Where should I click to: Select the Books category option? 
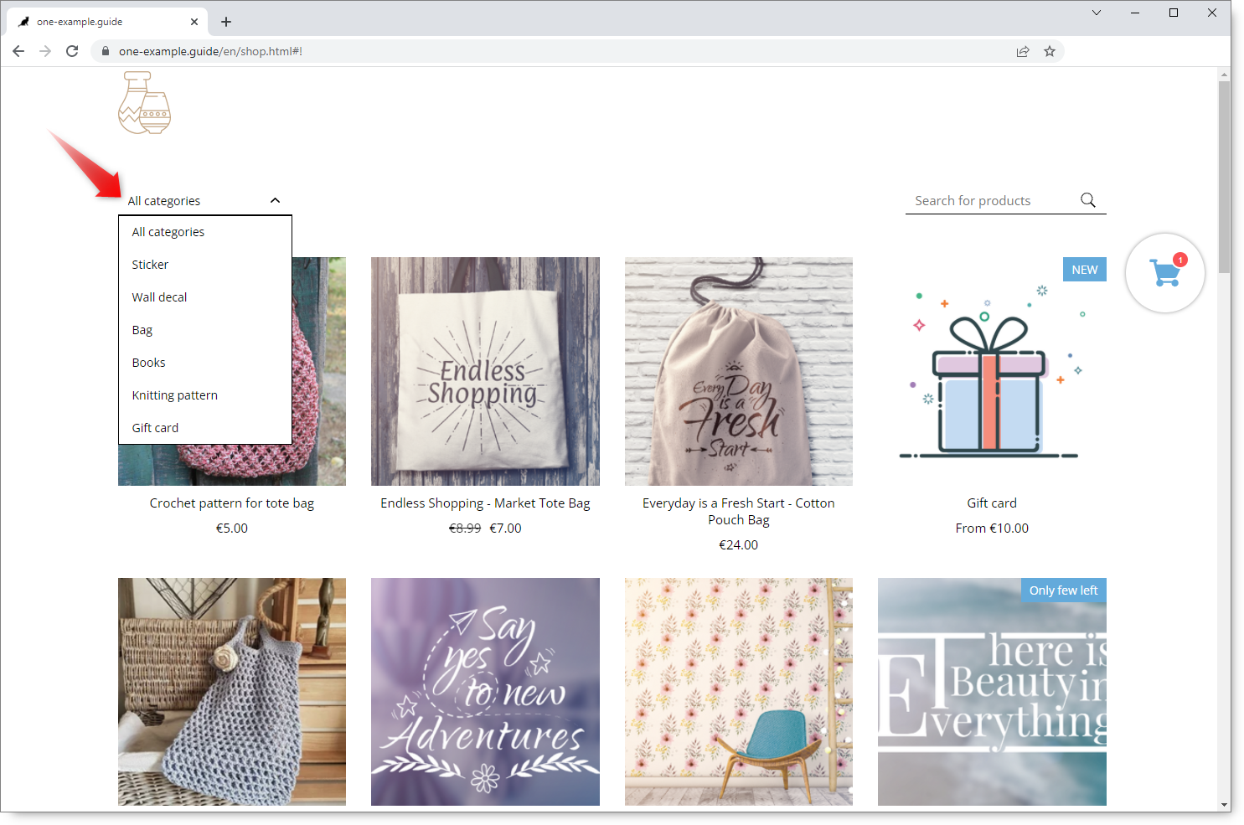click(x=148, y=363)
